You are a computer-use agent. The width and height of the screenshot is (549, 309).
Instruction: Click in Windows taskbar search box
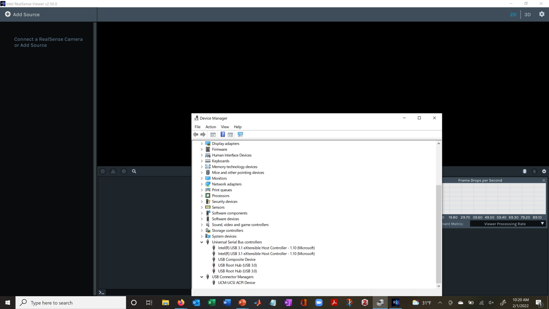pyautogui.click(x=71, y=303)
